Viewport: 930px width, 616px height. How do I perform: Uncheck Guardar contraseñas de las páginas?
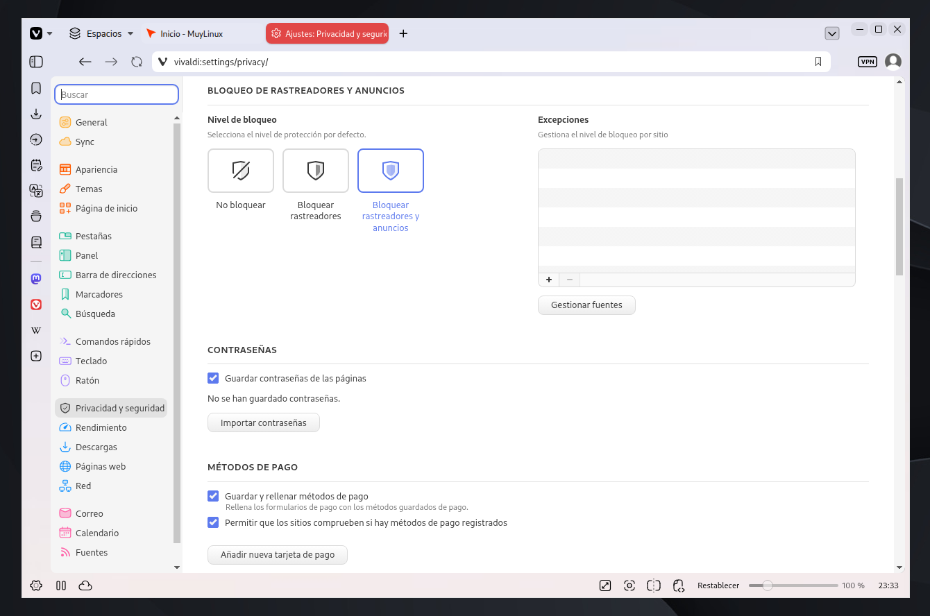pos(213,379)
